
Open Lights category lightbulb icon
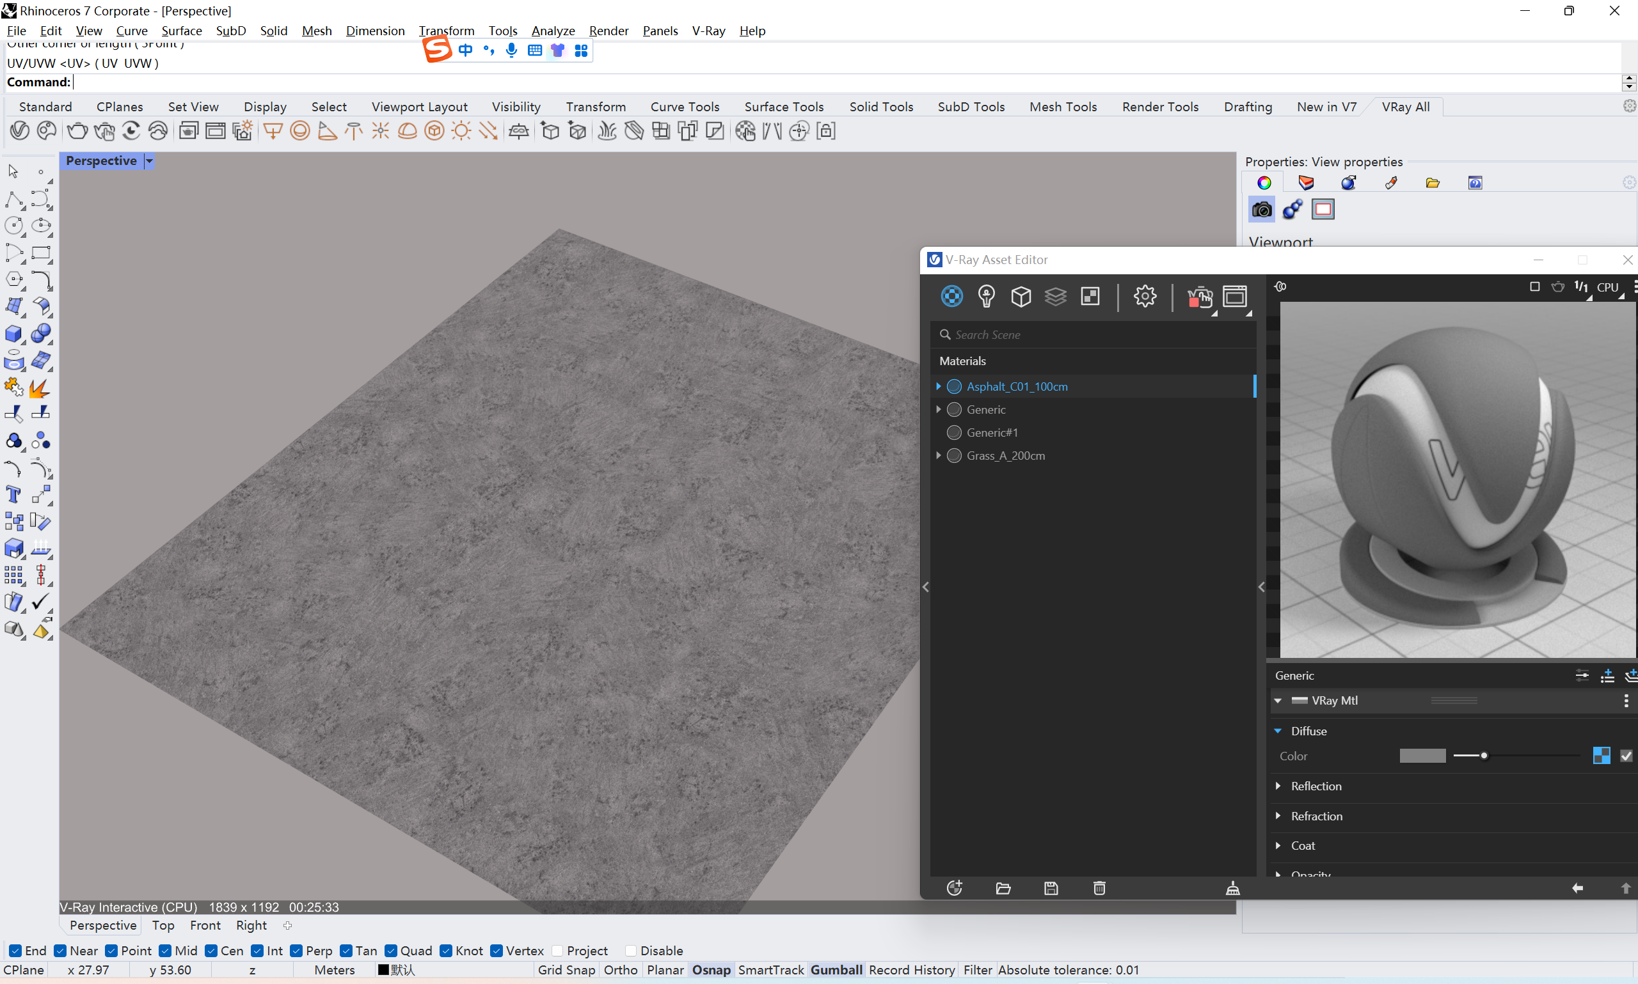coord(986,296)
